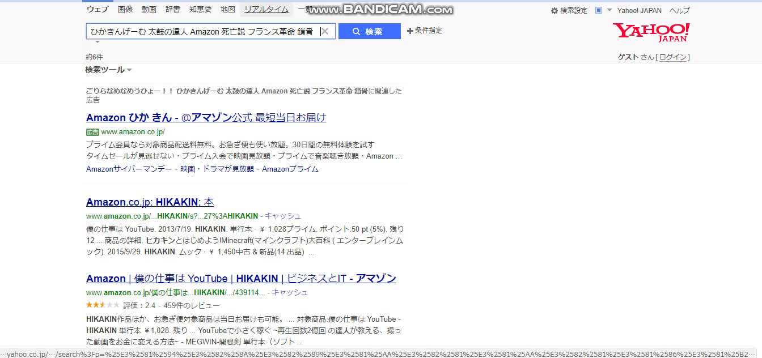Image resolution: width=762 pixels, height=358 pixels.
Task: Open the dropdown arrow beside the blue square icon
Action: (609, 10)
